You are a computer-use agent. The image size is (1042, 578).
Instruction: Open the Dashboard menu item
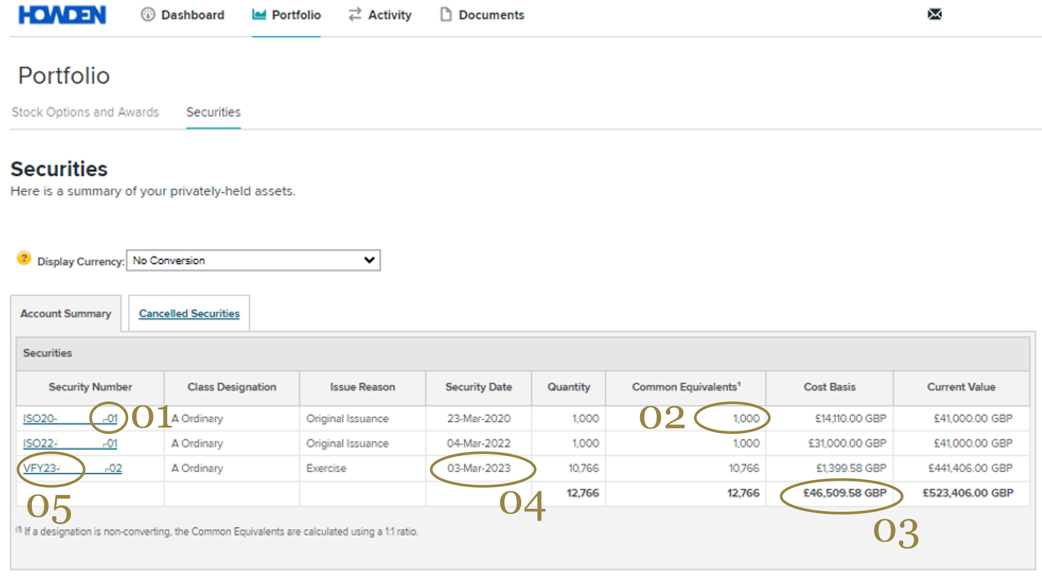tap(192, 15)
